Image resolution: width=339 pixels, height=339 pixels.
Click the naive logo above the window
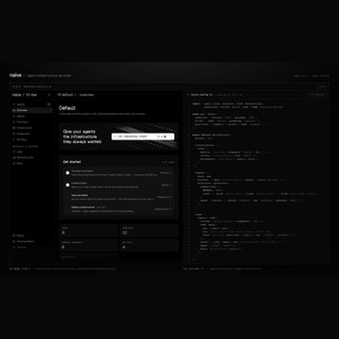[15, 75]
